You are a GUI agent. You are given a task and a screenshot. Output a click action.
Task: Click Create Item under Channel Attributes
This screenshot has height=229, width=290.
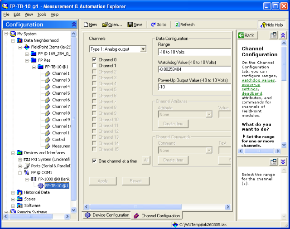click(x=173, y=124)
